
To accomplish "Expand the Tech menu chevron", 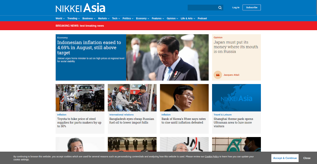I will pos(119,18).
